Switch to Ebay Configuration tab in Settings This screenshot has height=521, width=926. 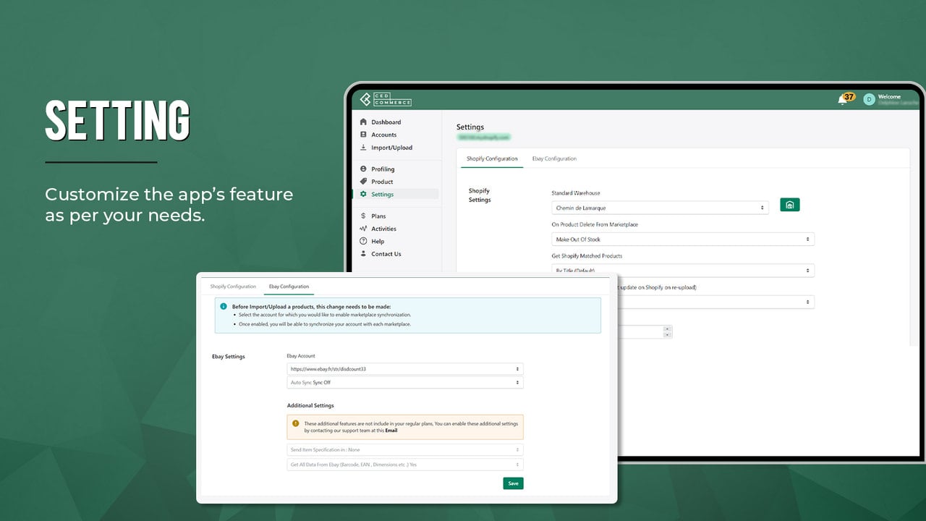pos(554,158)
